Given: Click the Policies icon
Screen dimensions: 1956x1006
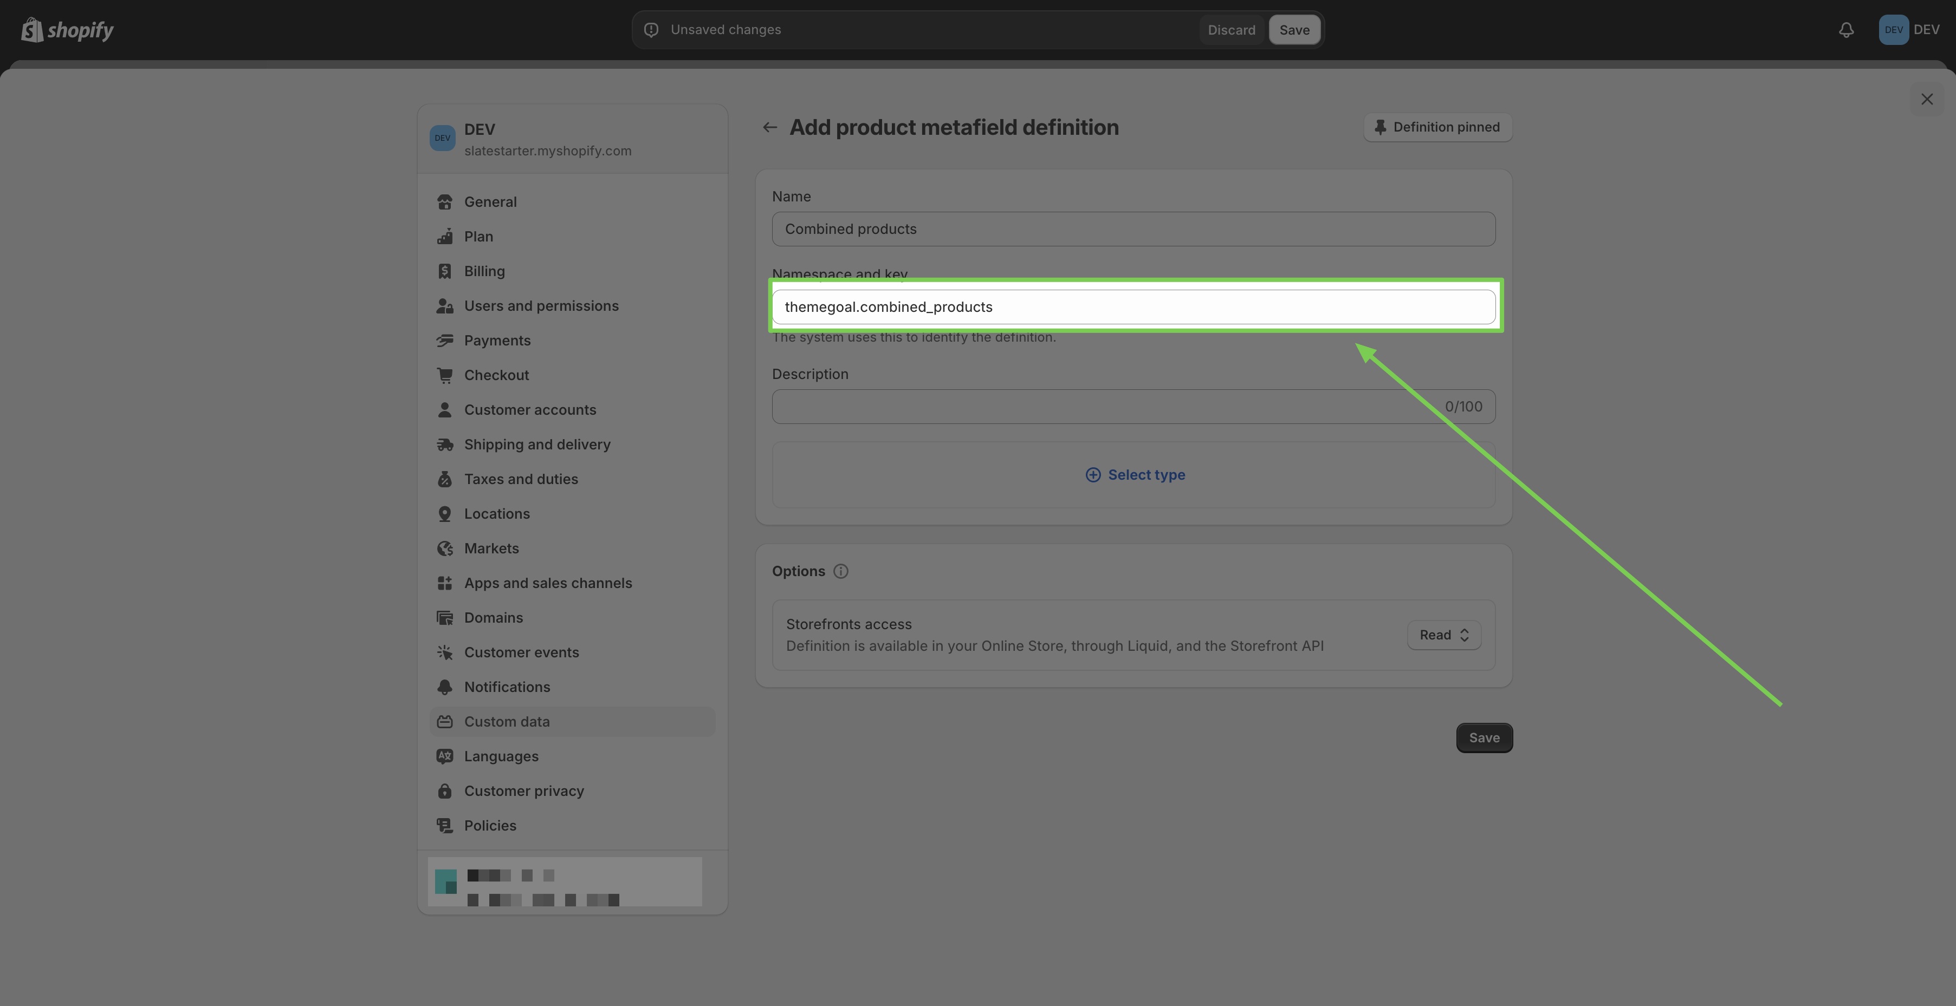Looking at the screenshot, I should pos(445,826).
